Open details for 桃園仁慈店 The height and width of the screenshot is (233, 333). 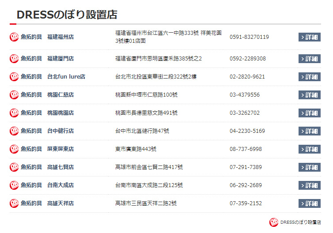[310, 95]
